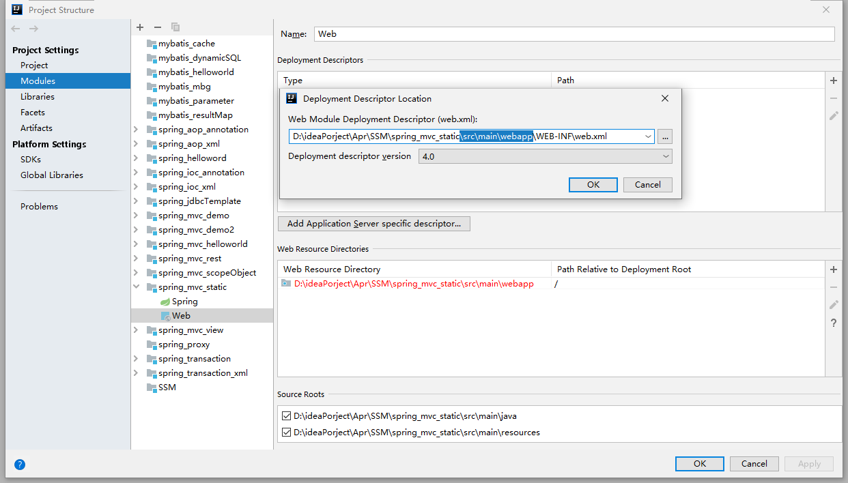The height and width of the screenshot is (483, 848).
Task: Remove selected module with minus icon
Action: (x=158, y=27)
